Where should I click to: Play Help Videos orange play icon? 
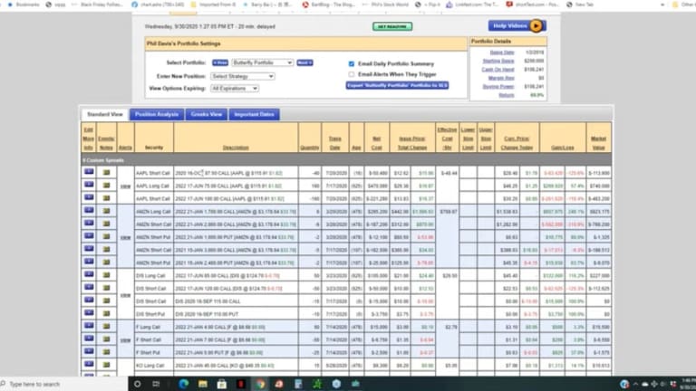[x=536, y=25]
